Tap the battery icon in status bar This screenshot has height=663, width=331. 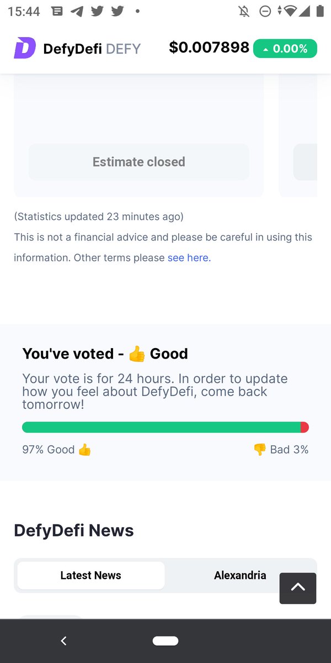(320, 12)
